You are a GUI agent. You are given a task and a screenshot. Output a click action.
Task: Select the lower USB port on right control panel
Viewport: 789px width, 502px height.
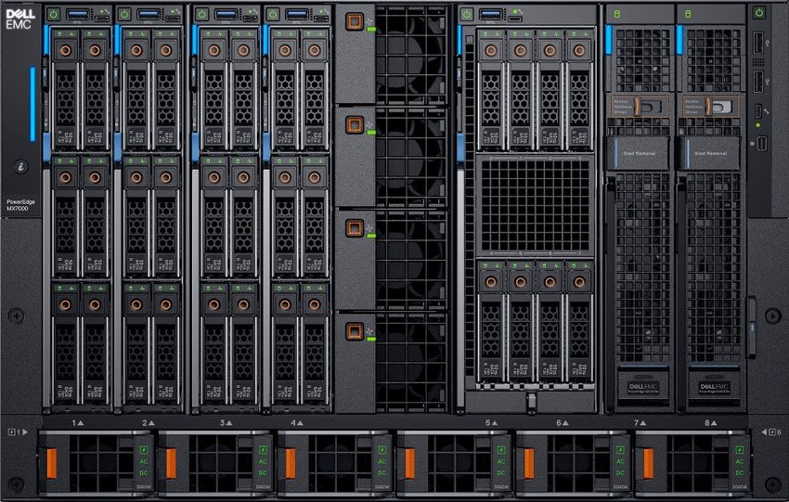point(758,82)
